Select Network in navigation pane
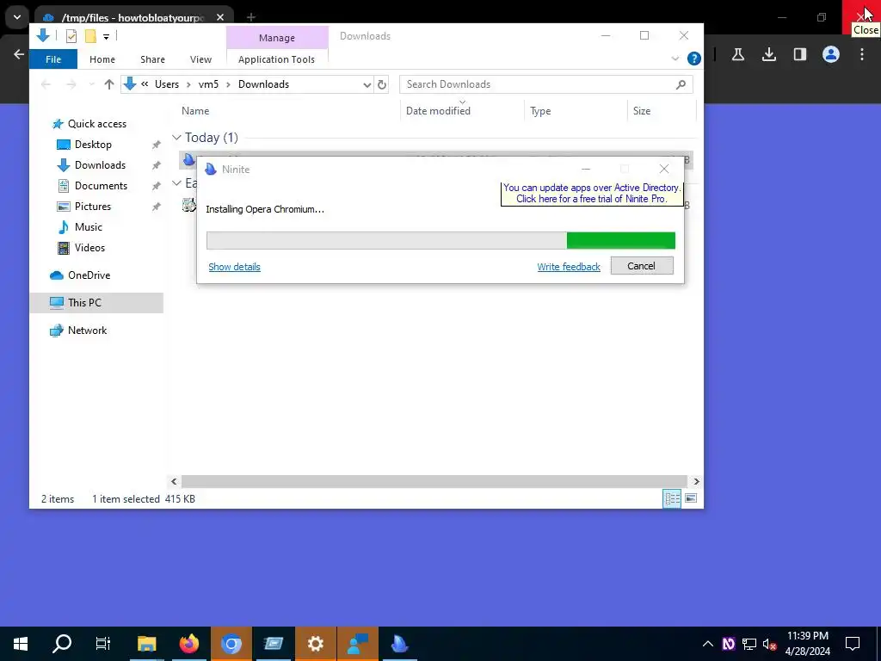 [x=87, y=330]
